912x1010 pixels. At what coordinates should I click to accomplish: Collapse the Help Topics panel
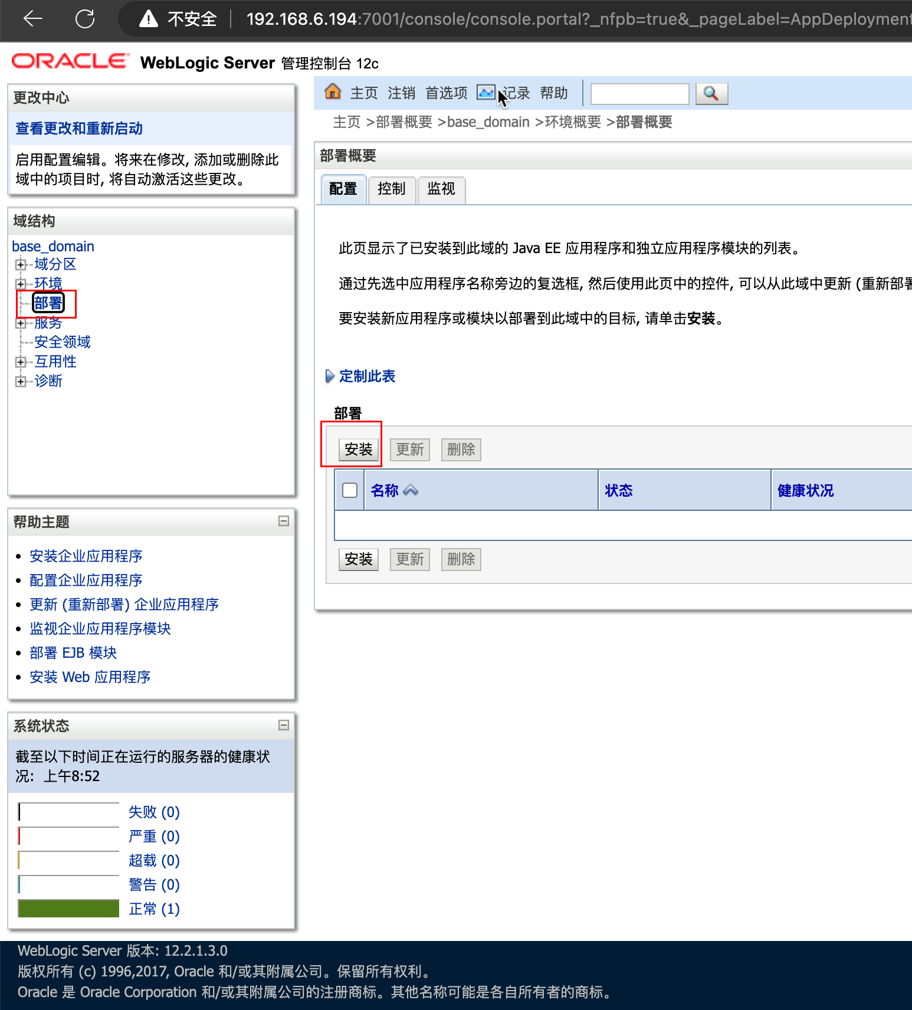284,521
